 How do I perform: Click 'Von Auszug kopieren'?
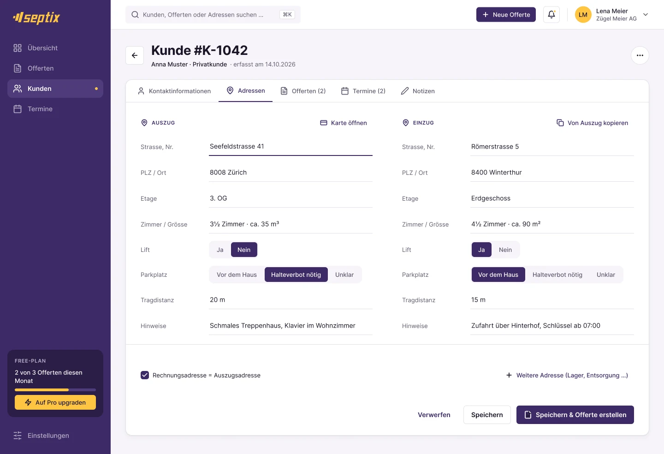(x=593, y=123)
